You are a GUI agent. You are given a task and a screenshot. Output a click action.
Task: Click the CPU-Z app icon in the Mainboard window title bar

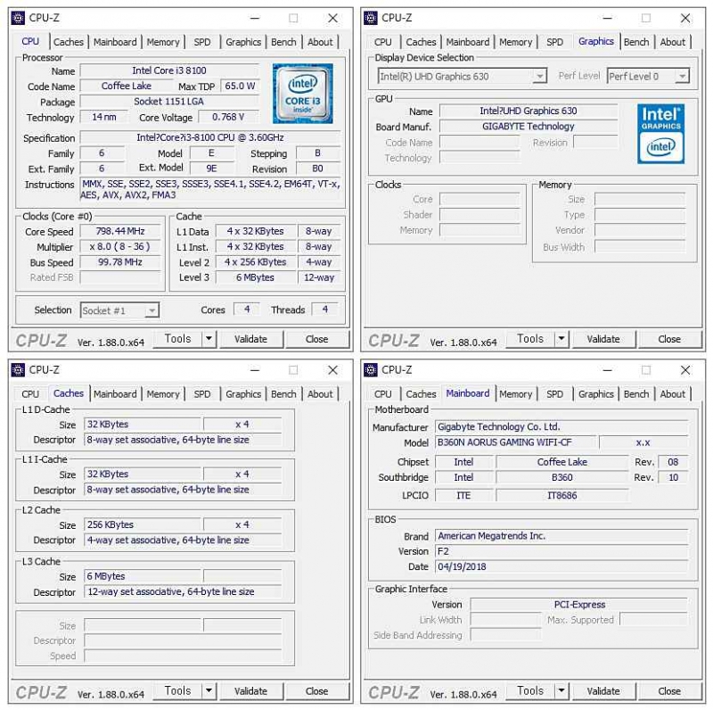pos(371,370)
